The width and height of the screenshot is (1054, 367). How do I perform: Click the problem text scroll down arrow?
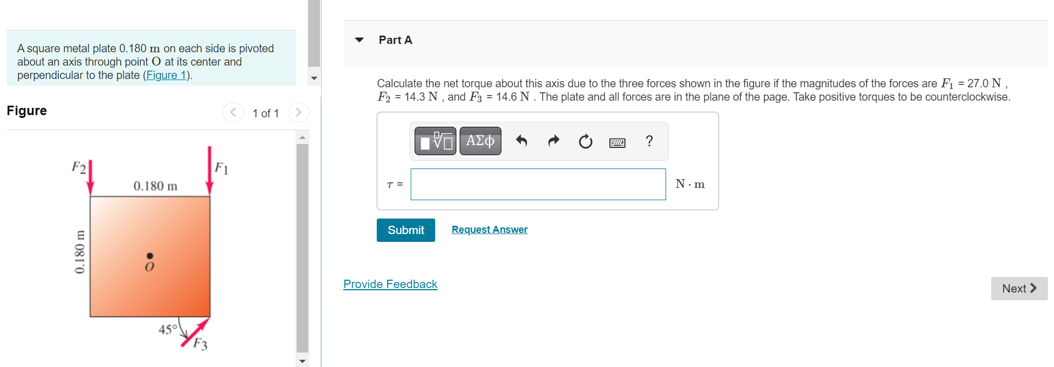pyautogui.click(x=314, y=78)
